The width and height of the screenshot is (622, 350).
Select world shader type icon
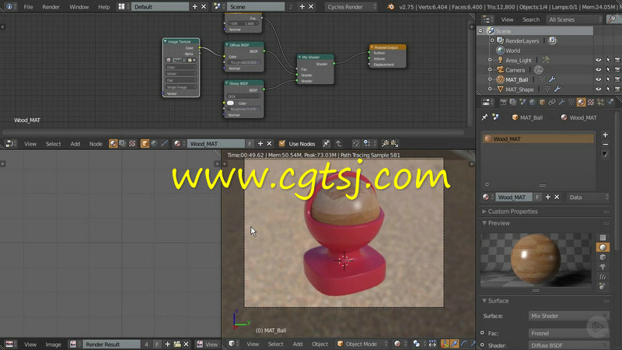(x=154, y=144)
